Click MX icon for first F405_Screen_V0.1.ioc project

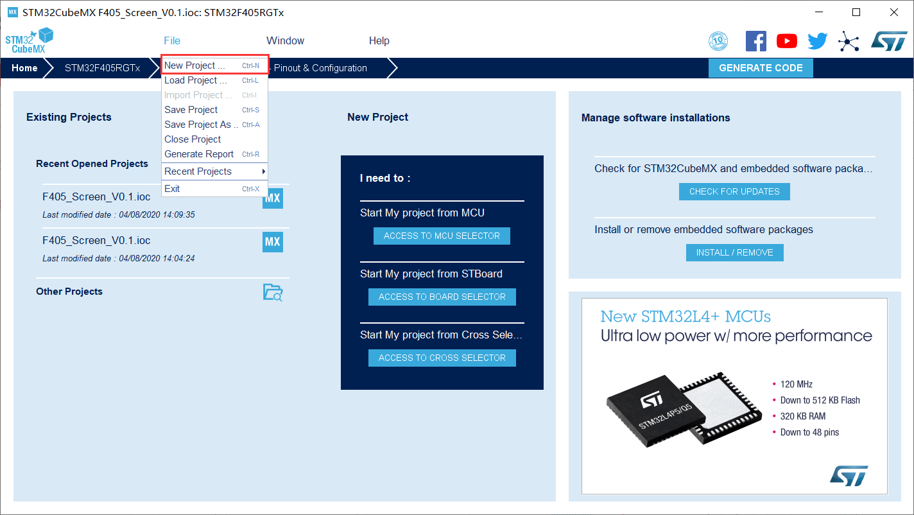[x=273, y=198]
